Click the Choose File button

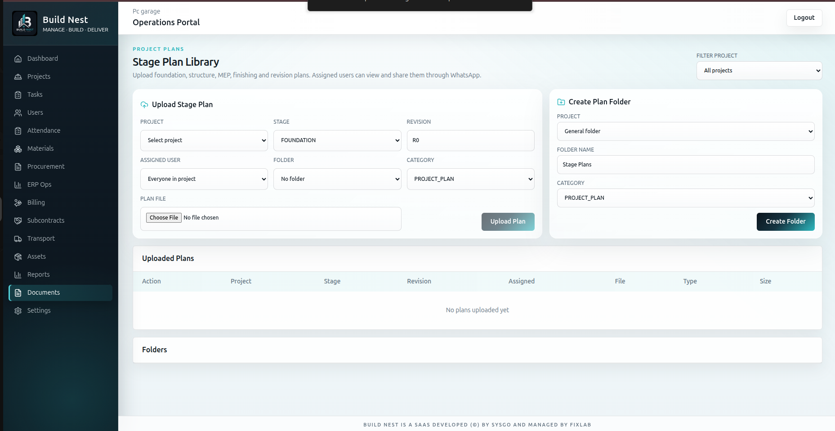[164, 218]
